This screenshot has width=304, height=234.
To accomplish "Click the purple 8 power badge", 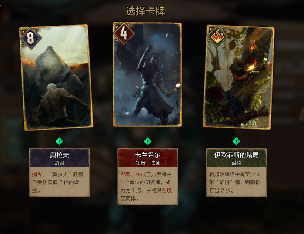I will point(30,38).
